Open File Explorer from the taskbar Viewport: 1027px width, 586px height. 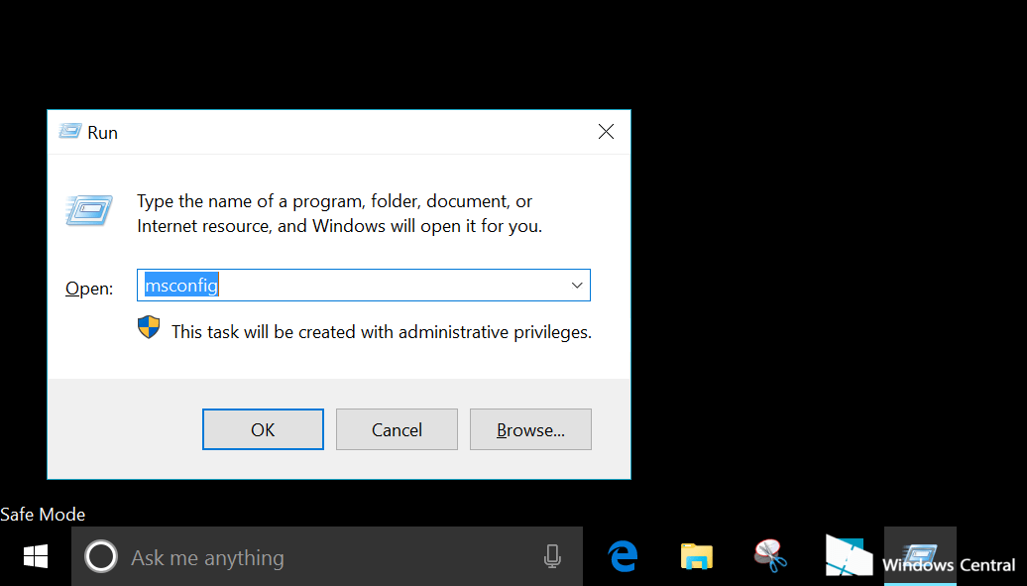(x=696, y=556)
